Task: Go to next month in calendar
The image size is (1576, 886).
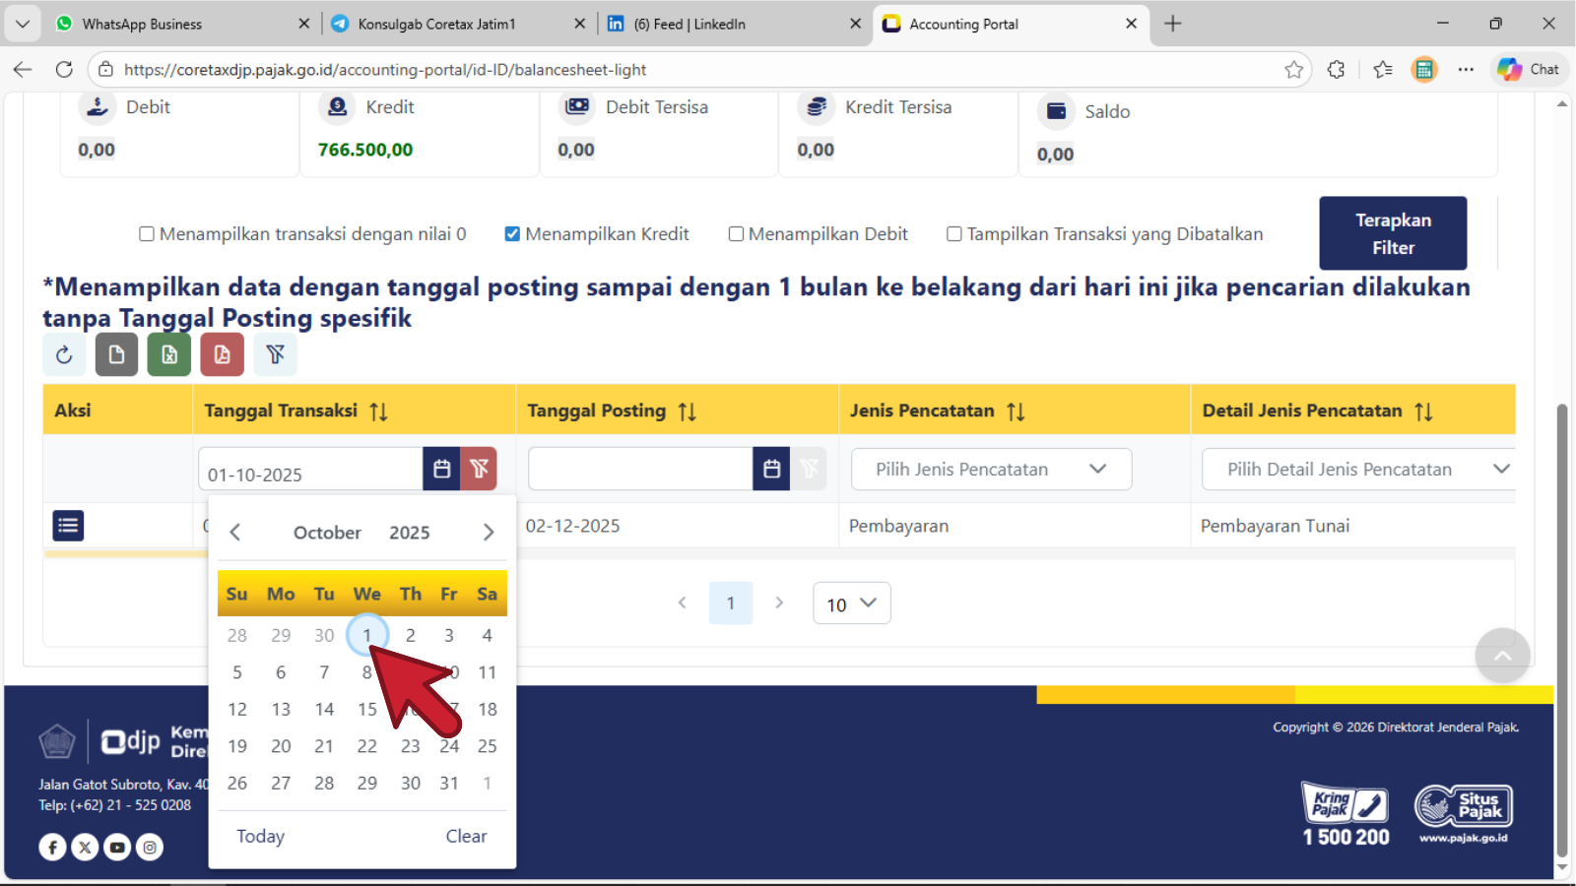Action: pos(489,533)
